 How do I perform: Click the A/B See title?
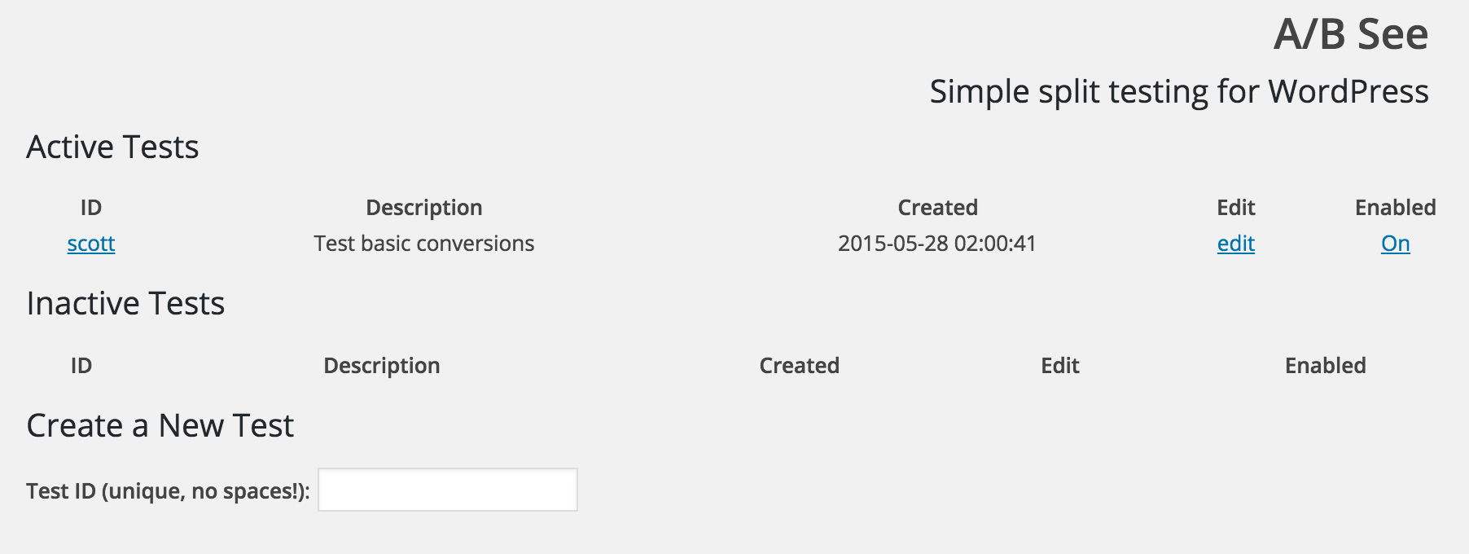click(1350, 35)
